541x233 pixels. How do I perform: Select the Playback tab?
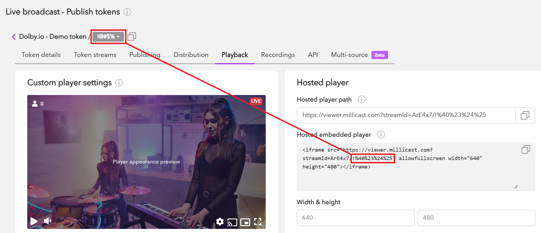[235, 55]
